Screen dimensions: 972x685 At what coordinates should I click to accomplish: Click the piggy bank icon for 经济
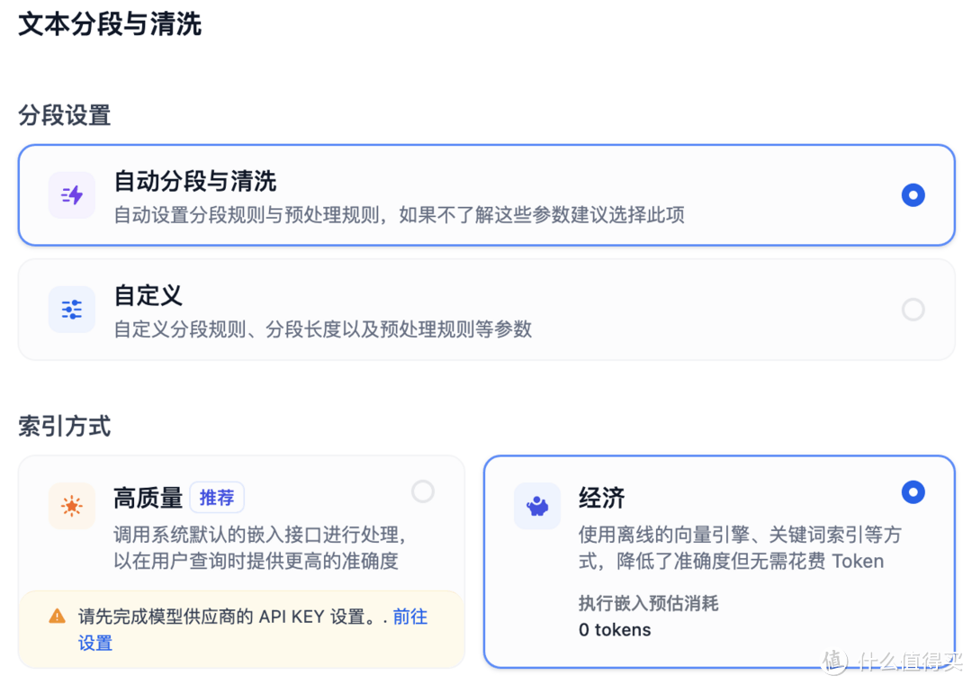tap(537, 506)
